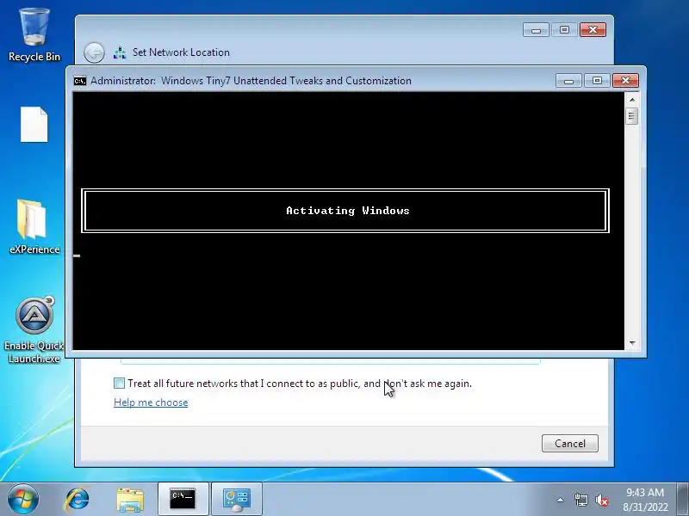The image size is (689, 516).
Task: Click console scrollbar up arrow
Action: [x=632, y=100]
